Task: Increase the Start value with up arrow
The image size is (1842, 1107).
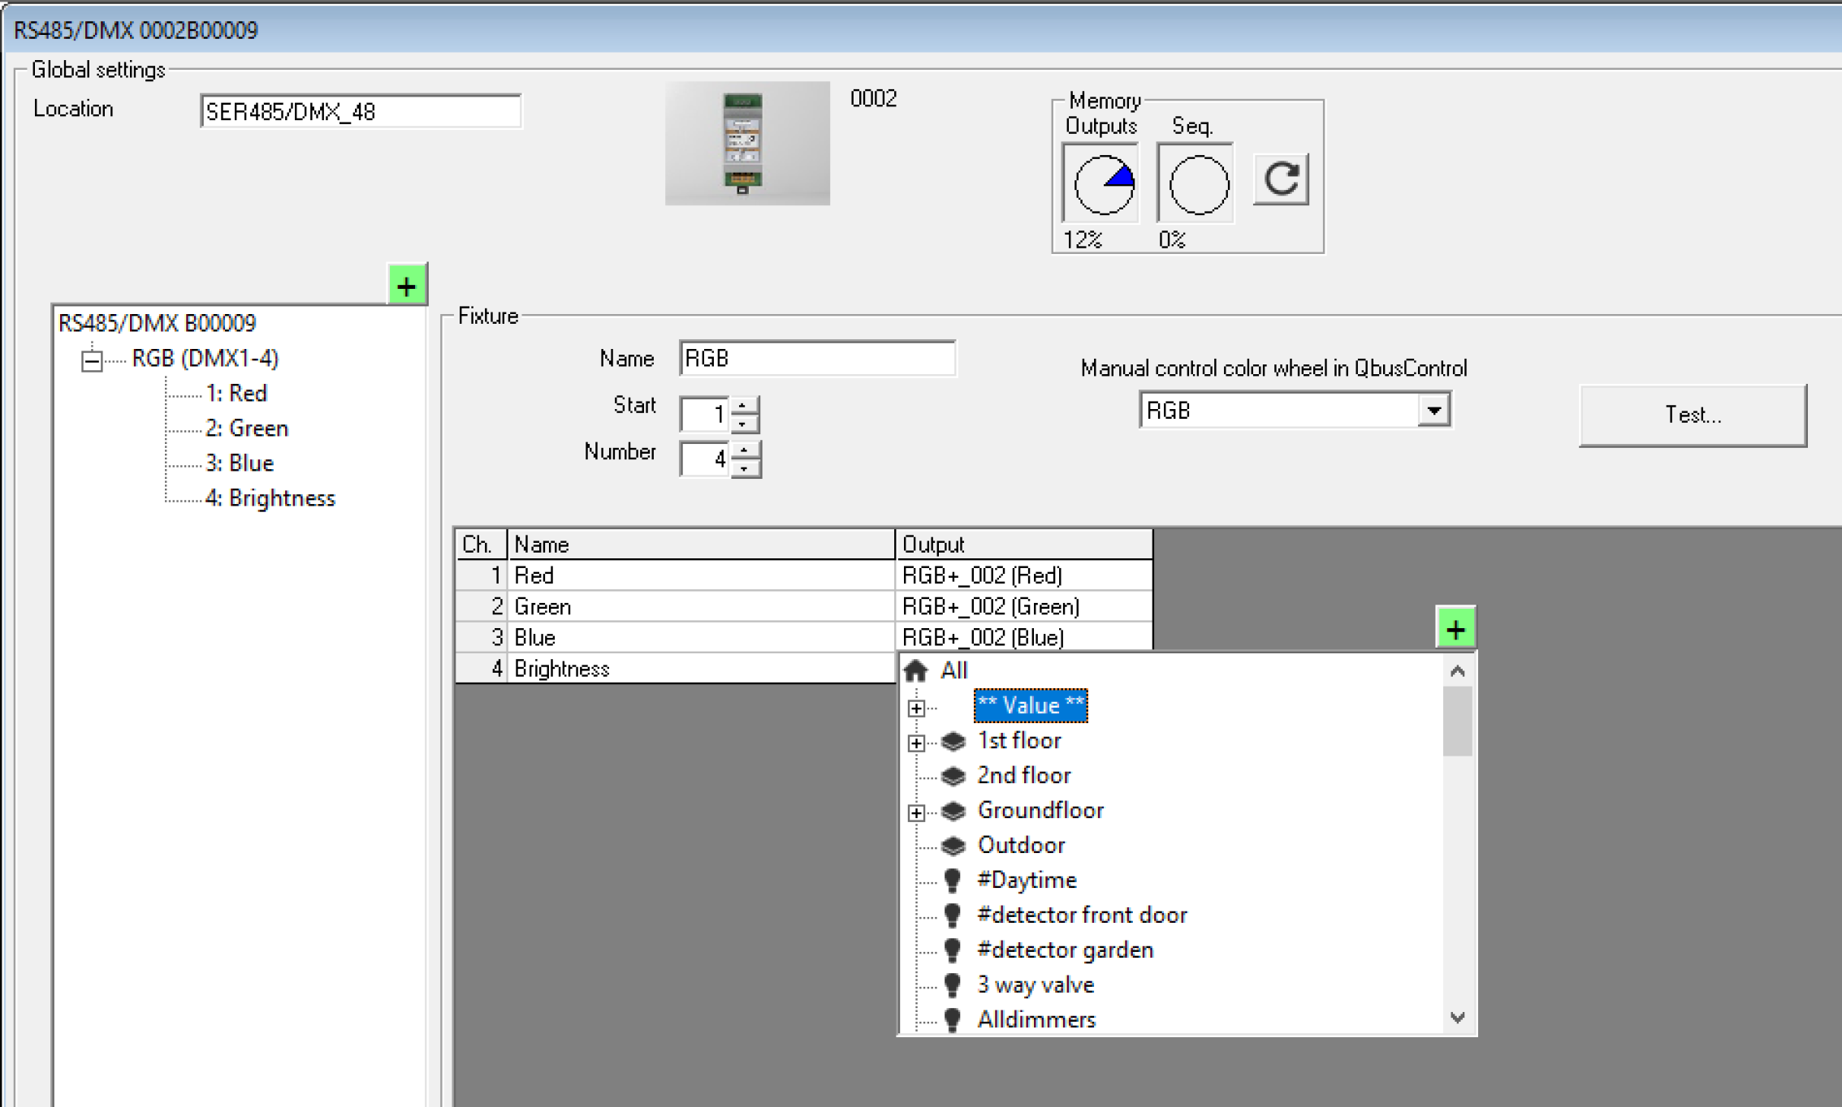Action: coord(744,405)
